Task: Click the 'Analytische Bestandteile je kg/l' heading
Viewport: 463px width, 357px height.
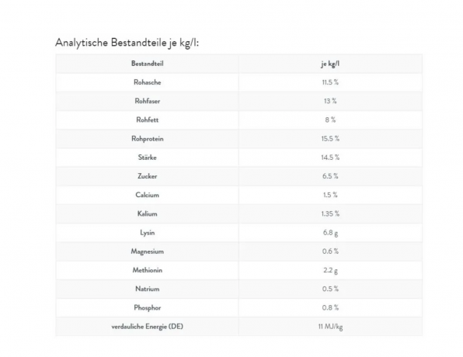Action: (x=127, y=43)
